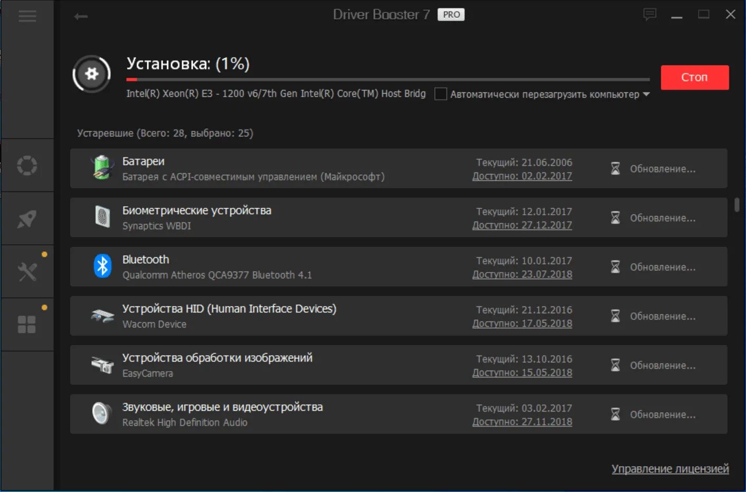Click the back arrow icon
The image size is (746, 492).
click(x=81, y=16)
